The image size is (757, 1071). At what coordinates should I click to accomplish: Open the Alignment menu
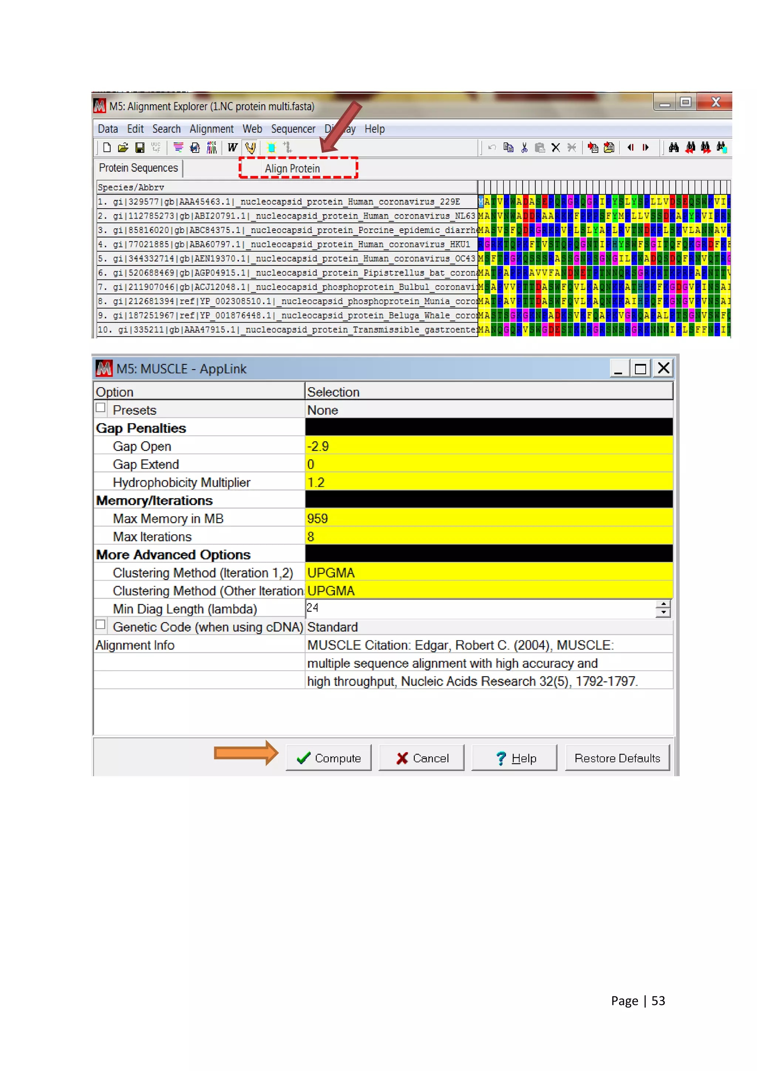[x=211, y=129]
